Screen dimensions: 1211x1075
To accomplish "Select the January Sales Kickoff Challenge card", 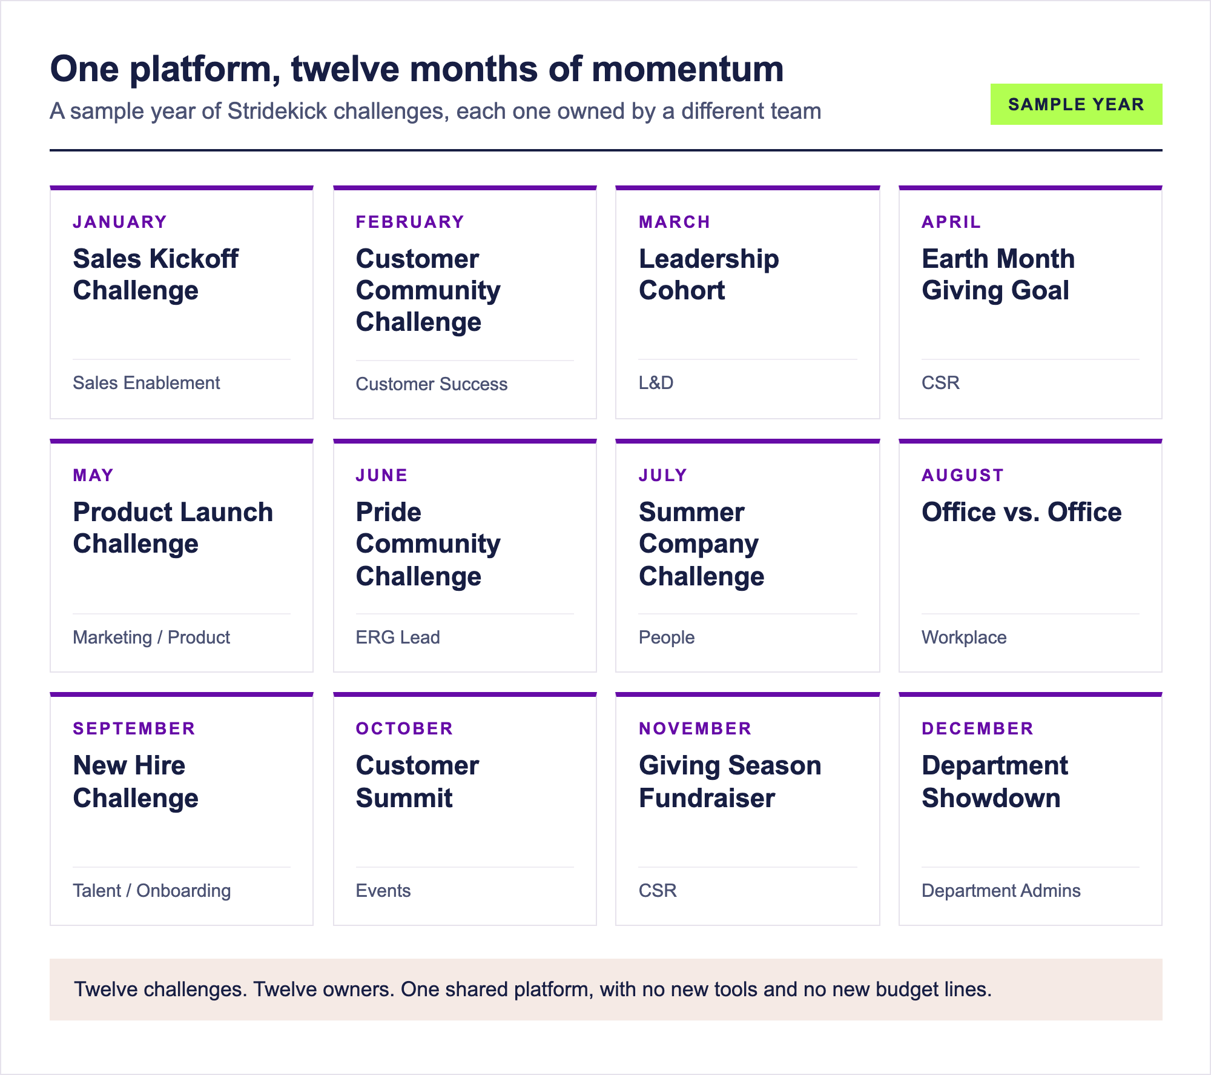I will pos(182,302).
